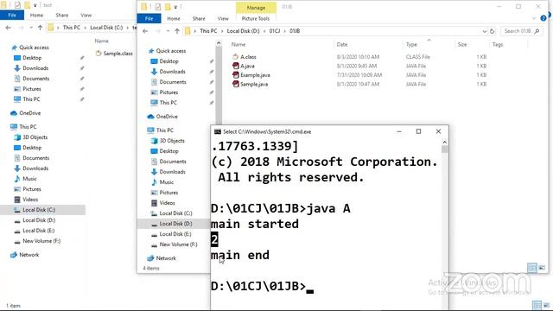The height and width of the screenshot is (311, 553).
Task: Click the 'main started' output line
Action: 255,224
